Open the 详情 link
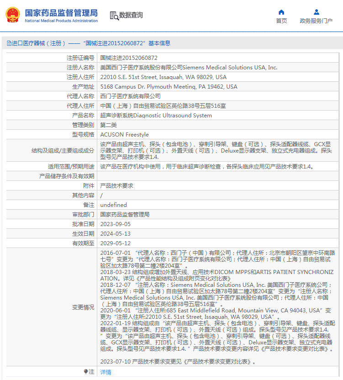The width and height of the screenshot is (343, 380). pyautogui.click(x=106, y=372)
